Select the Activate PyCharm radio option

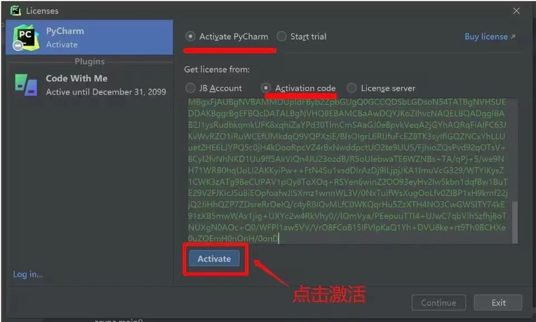pos(190,36)
